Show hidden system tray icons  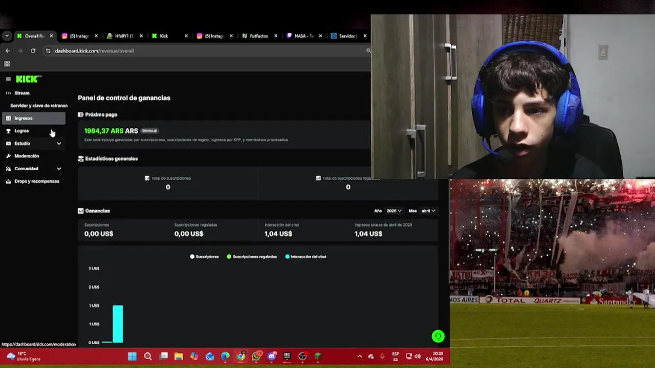[x=360, y=356]
